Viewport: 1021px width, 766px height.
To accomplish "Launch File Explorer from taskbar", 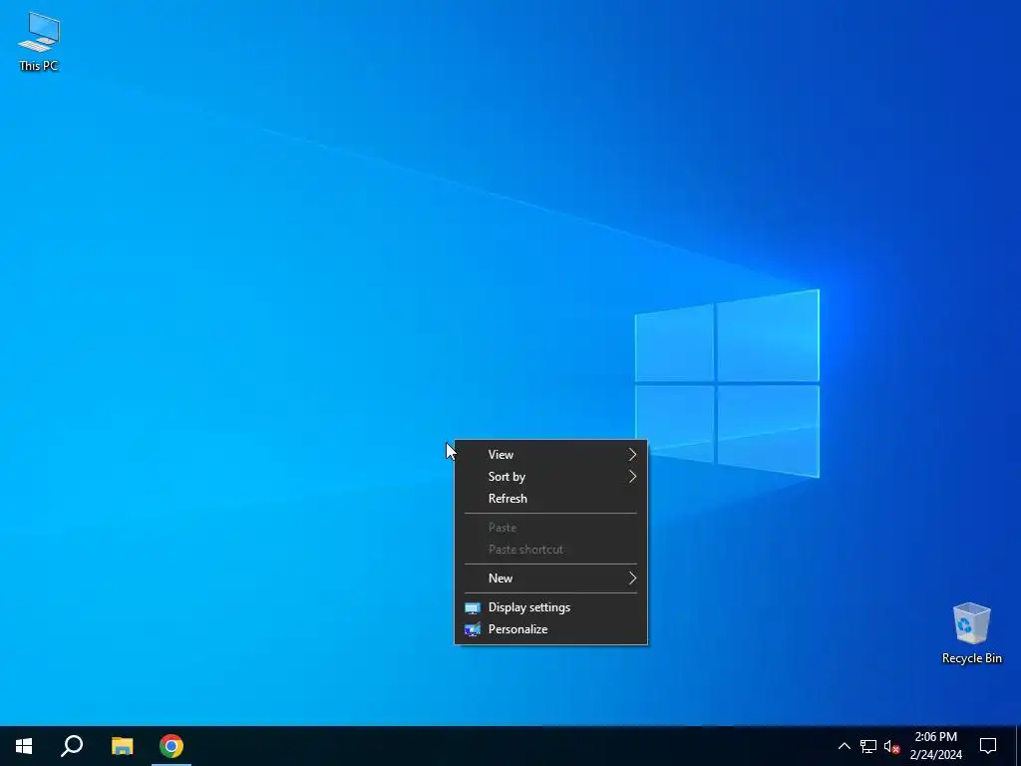I will [x=122, y=746].
